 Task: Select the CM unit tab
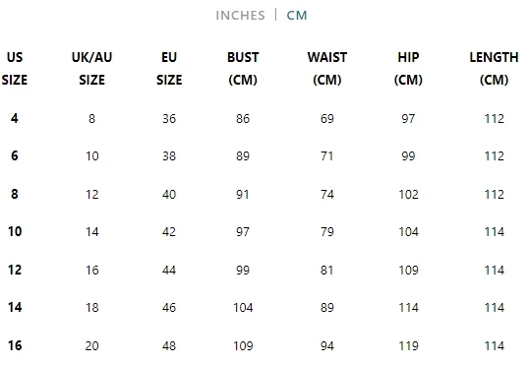pos(297,16)
